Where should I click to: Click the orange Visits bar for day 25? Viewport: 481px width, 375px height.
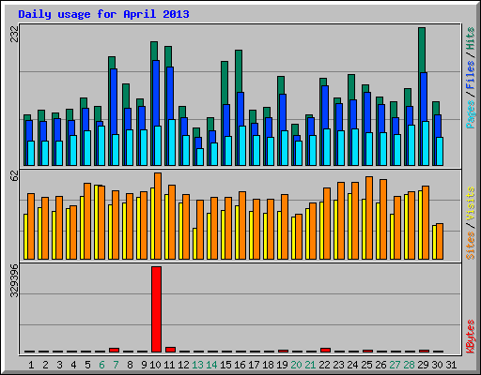tap(369, 217)
